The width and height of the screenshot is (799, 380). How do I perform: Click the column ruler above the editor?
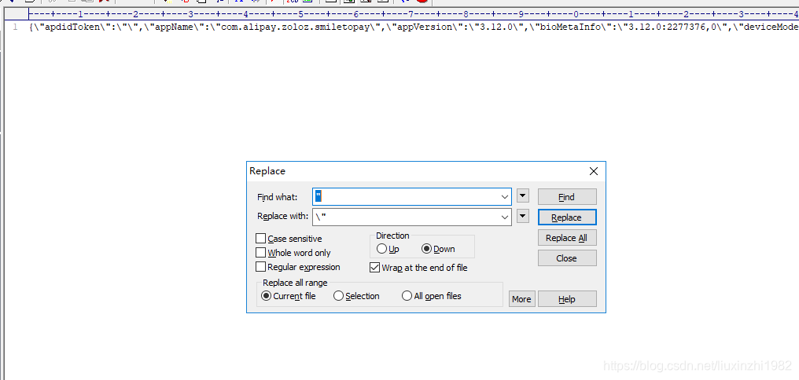[413, 14]
